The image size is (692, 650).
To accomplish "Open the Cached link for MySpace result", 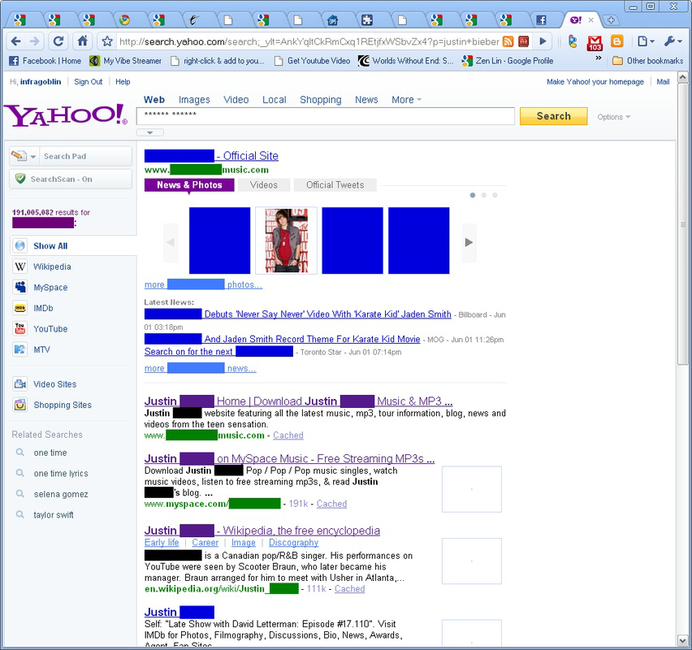I will (x=331, y=504).
